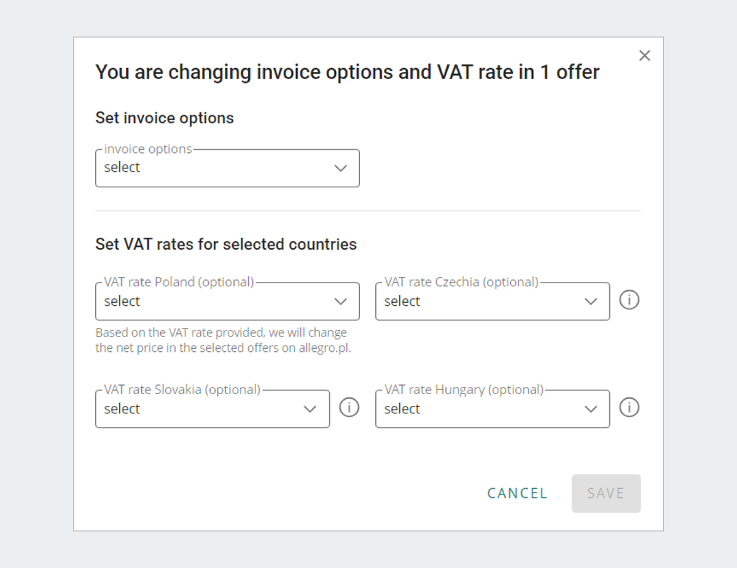Close the dialog with the X icon
Image resolution: width=737 pixels, height=568 pixels.
coord(644,56)
